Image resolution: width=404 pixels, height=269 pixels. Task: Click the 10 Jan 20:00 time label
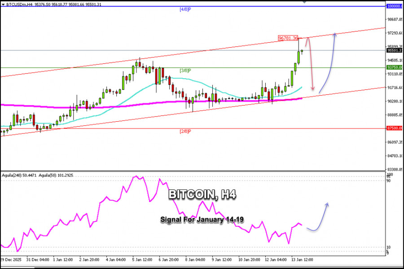tap(249, 260)
